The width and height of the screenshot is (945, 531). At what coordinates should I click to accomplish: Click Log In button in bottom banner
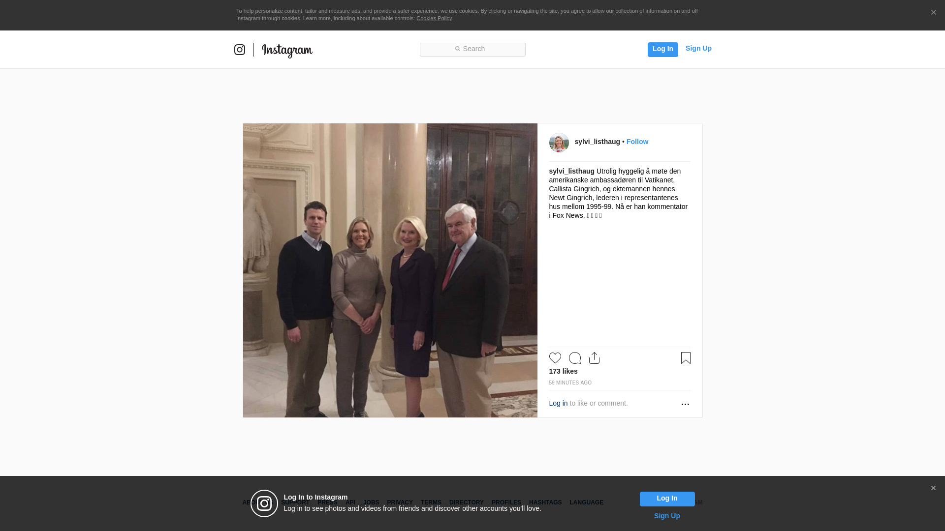click(667, 499)
